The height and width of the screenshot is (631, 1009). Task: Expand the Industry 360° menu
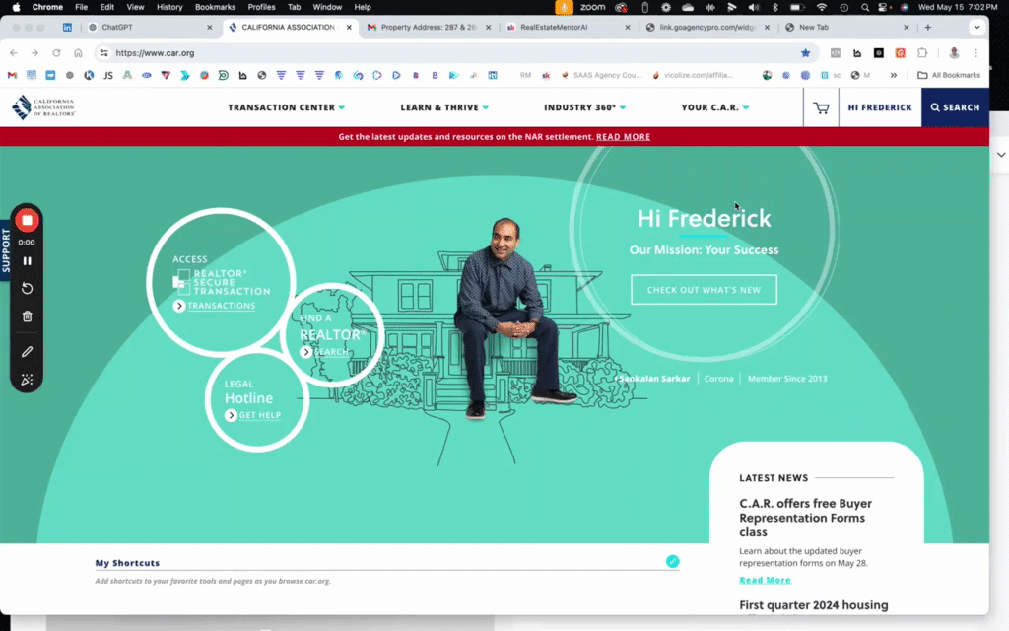pyautogui.click(x=584, y=107)
